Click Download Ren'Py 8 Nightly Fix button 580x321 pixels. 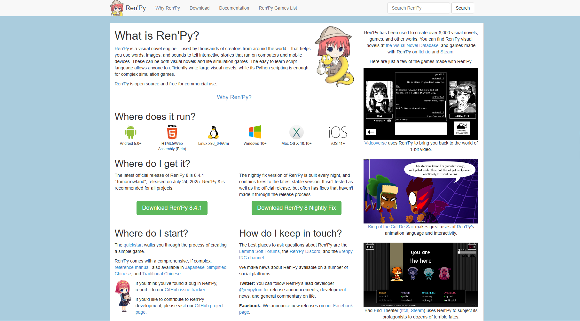coord(296,208)
